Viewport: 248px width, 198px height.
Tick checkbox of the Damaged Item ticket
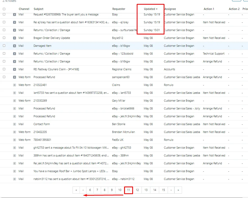[x=4, y=46]
